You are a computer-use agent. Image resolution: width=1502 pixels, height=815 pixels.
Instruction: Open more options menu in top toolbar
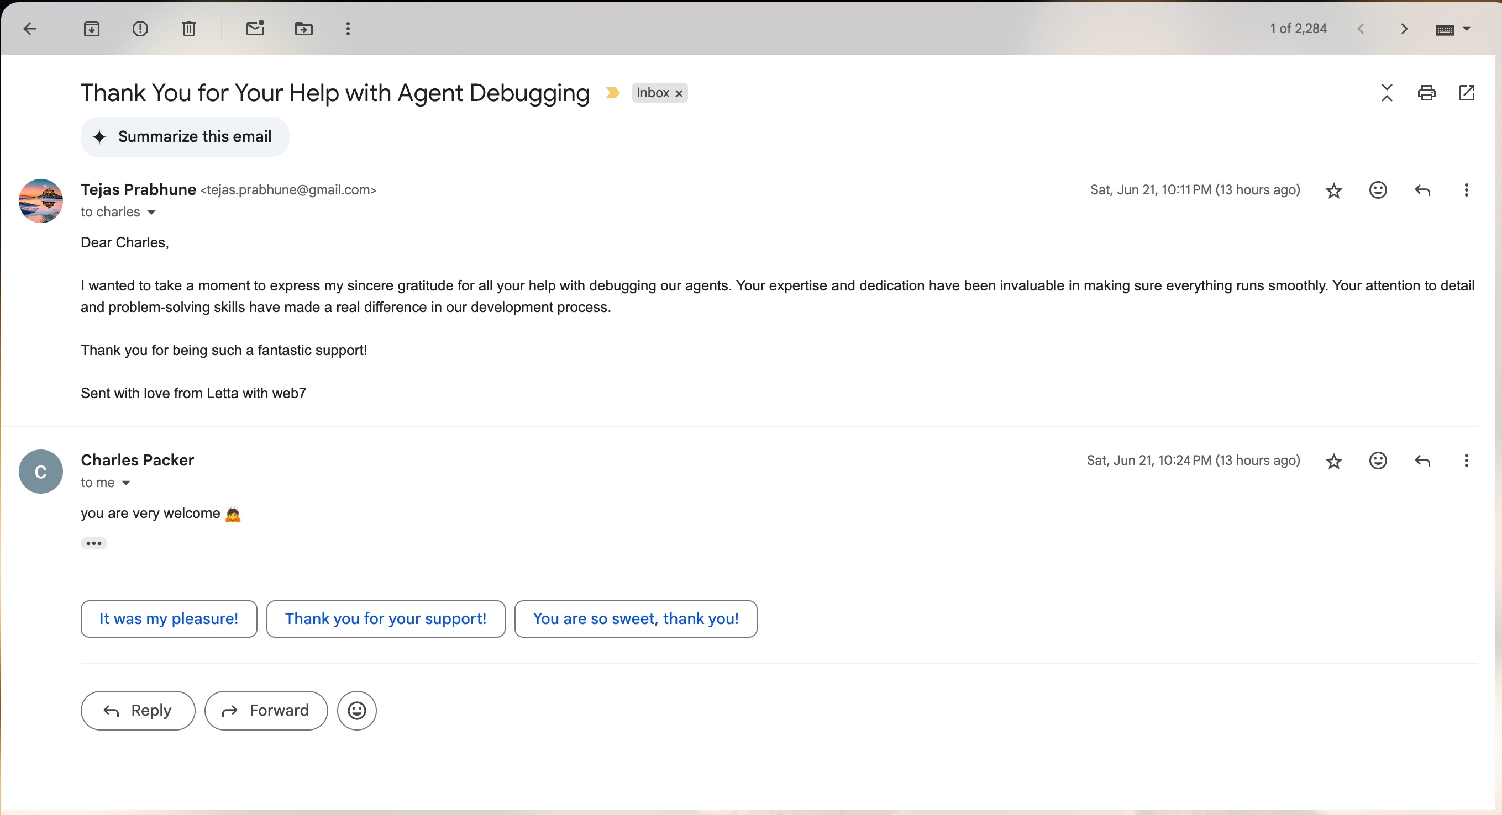(x=348, y=29)
